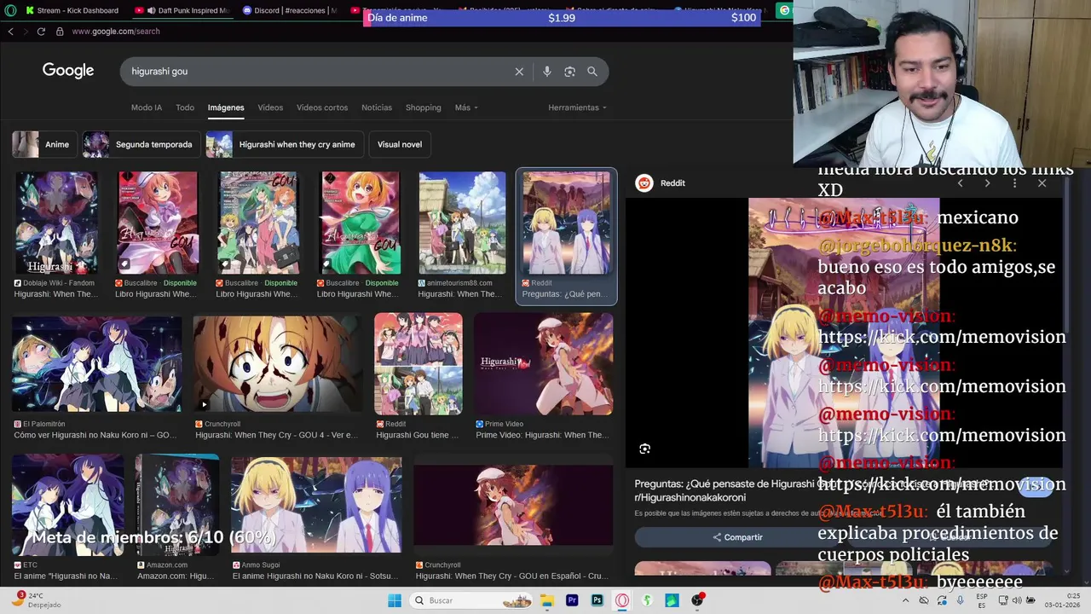The width and height of the screenshot is (1091, 614).
Task: Filter images by Anime chip
Action: pos(45,144)
